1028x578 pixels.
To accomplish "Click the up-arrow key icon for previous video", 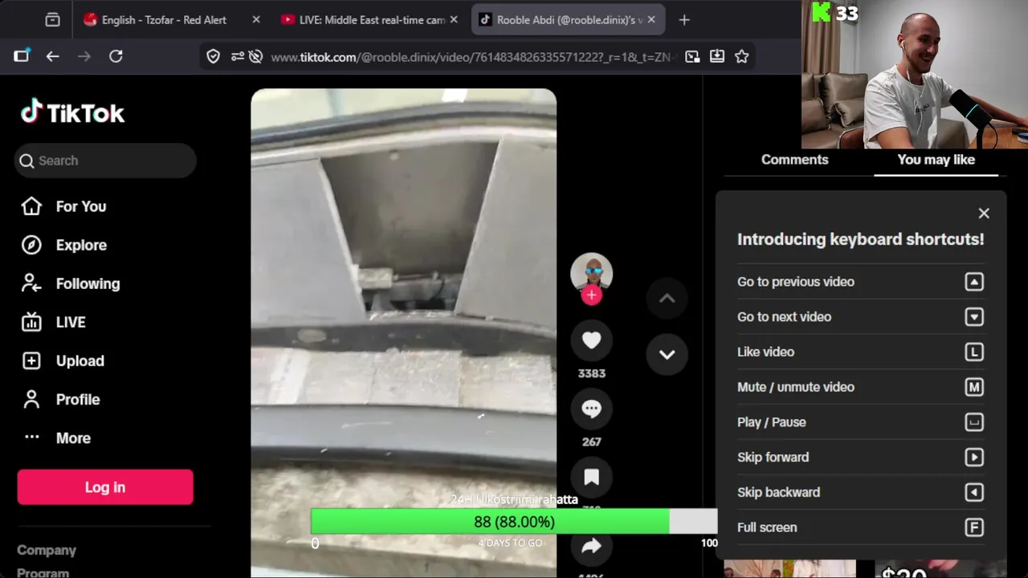I will point(974,282).
